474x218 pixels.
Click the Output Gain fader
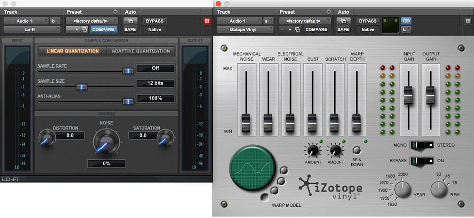[430, 95]
